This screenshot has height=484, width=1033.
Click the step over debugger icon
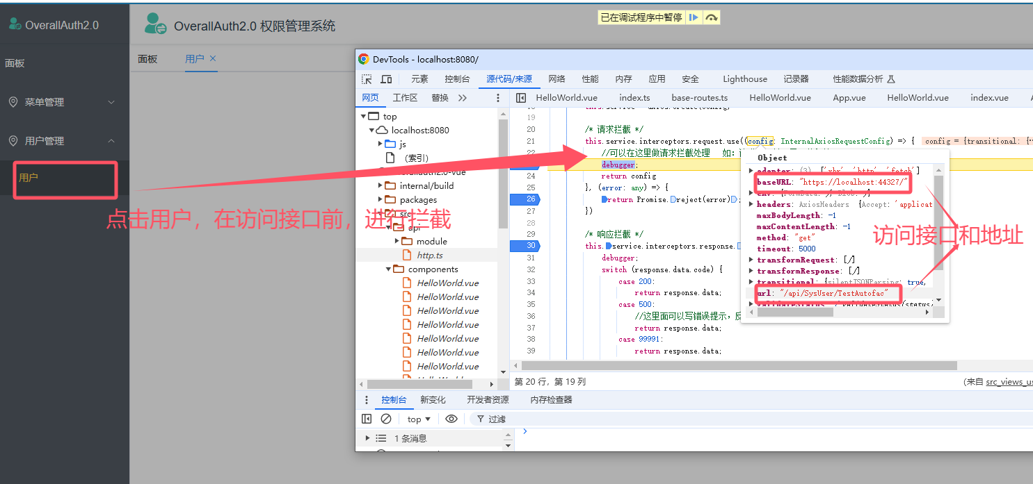[711, 17]
